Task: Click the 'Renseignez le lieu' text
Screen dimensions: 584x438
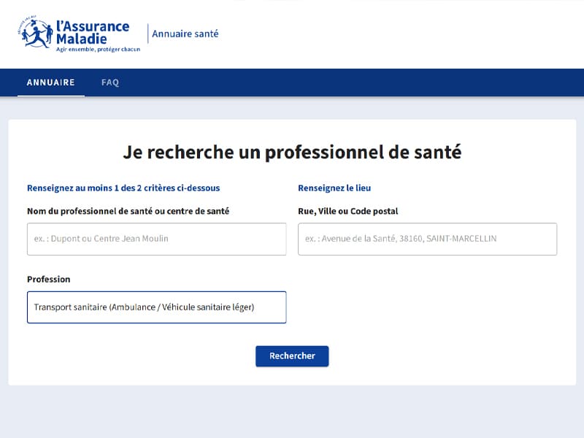Action: click(x=334, y=188)
